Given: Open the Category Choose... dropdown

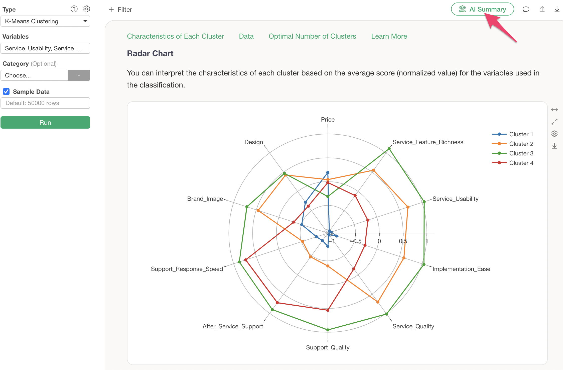Looking at the screenshot, I should (34, 75).
